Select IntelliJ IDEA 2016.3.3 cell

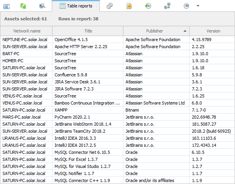[x=88, y=138]
